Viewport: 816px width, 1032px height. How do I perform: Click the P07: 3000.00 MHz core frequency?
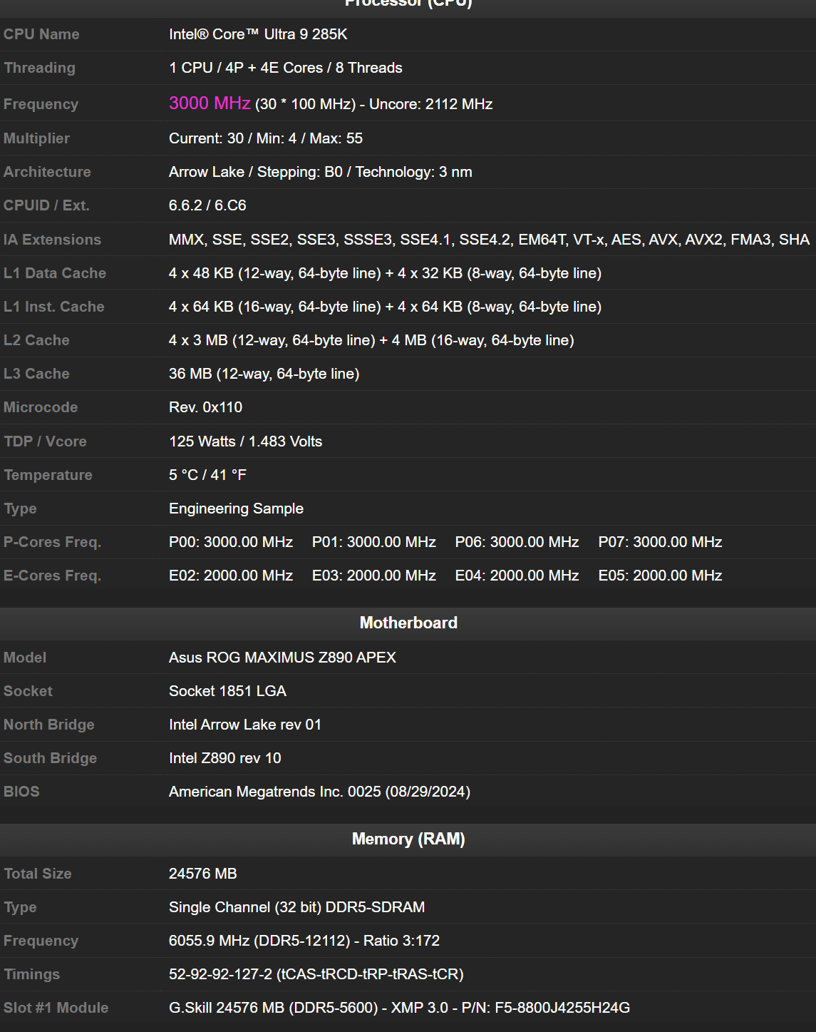(x=661, y=542)
